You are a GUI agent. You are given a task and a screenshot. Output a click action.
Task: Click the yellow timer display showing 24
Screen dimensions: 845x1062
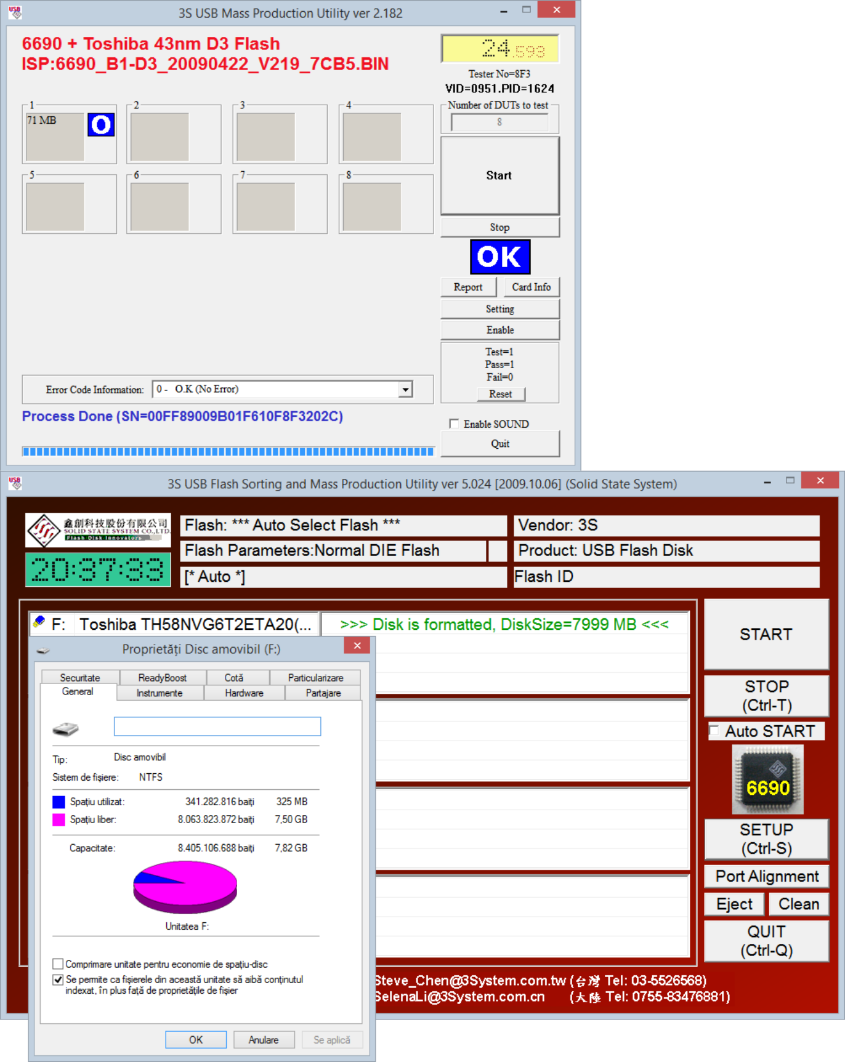click(499, 49)
